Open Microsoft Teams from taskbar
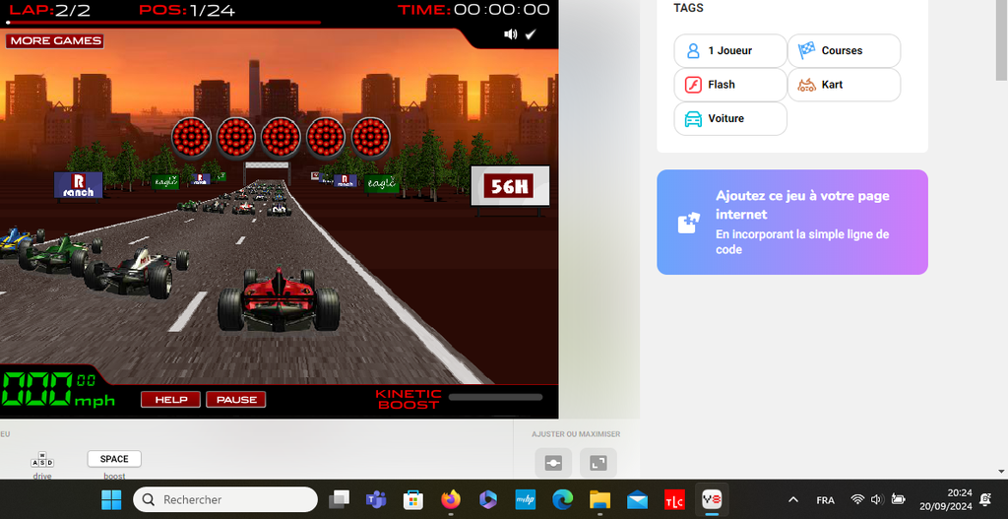The width and height of the screenshot is (1008, 519). tap(375, 499)
